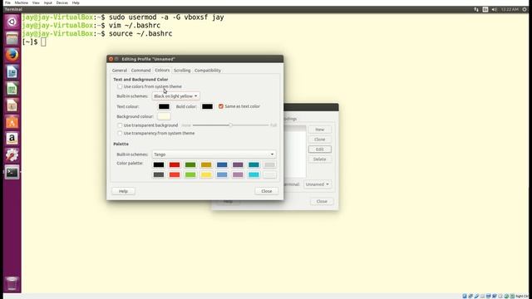The height and width of the screenshot is (299, 532).
Task: Open the VirtualBox View menu
Action: [36, 2]
